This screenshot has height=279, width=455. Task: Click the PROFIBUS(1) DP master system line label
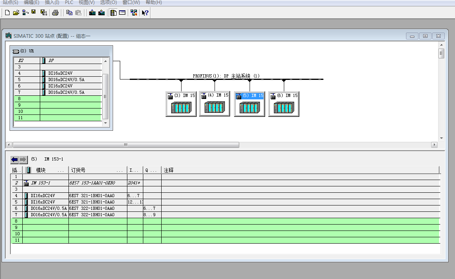[226, 76]
